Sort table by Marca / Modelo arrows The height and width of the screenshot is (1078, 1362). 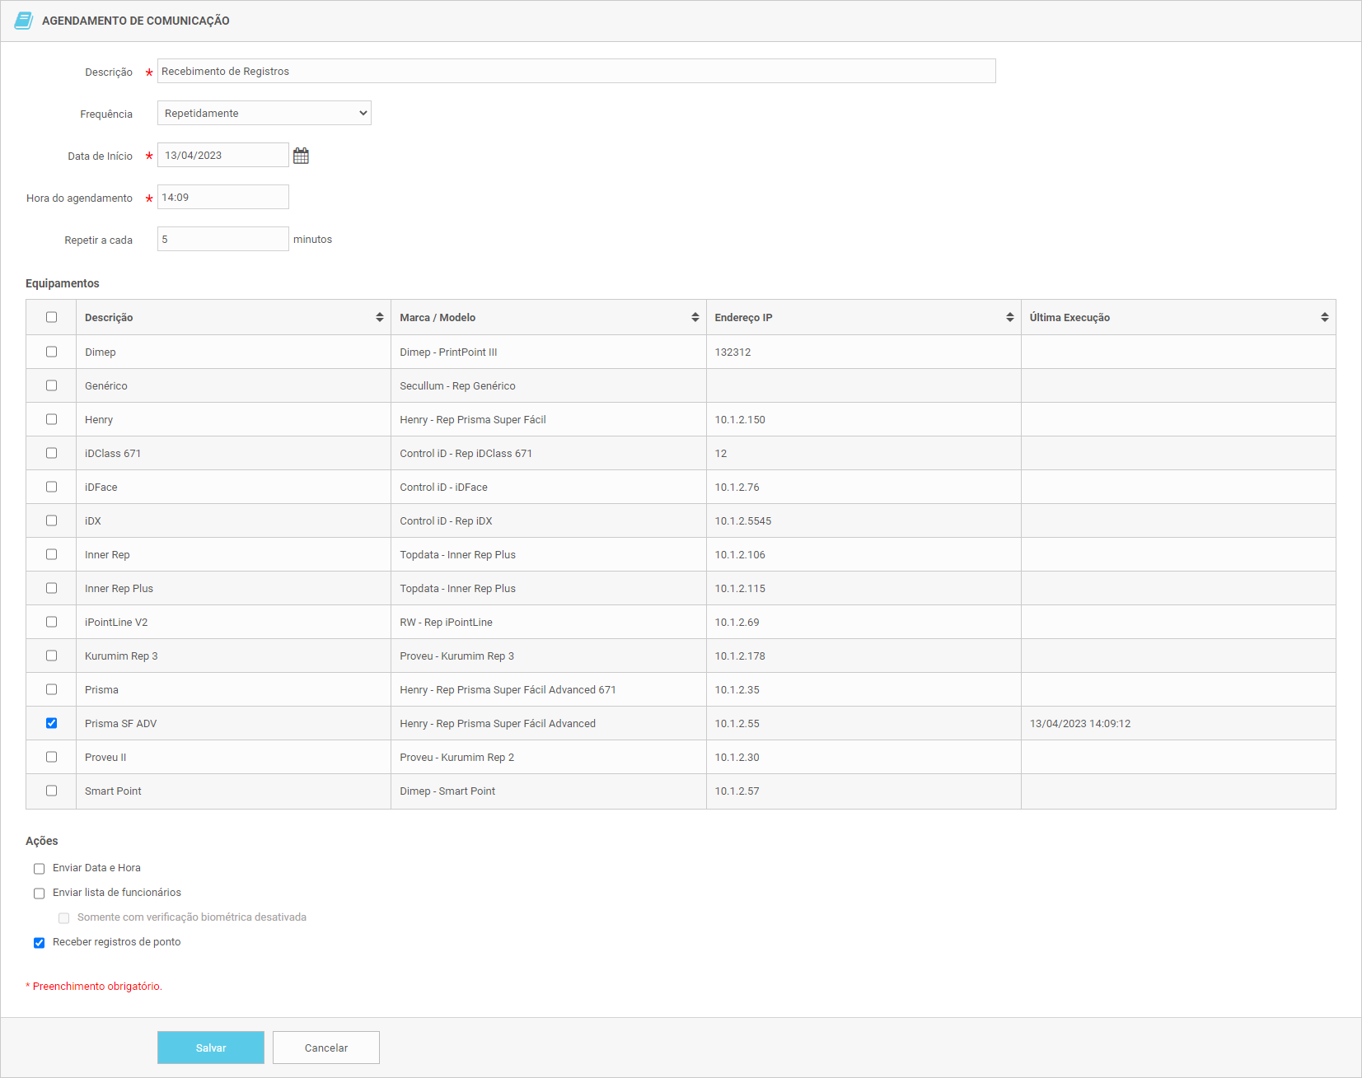[x=695, y=317]
